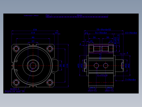
Task: Click the ø11.3 diameter label
Action: [100, 57]
